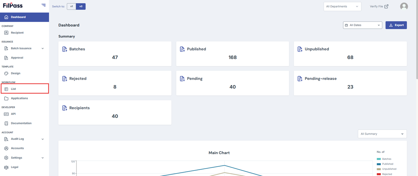Switch to version v2
This screenshot has width=418, height=176.
click(81, 6)
